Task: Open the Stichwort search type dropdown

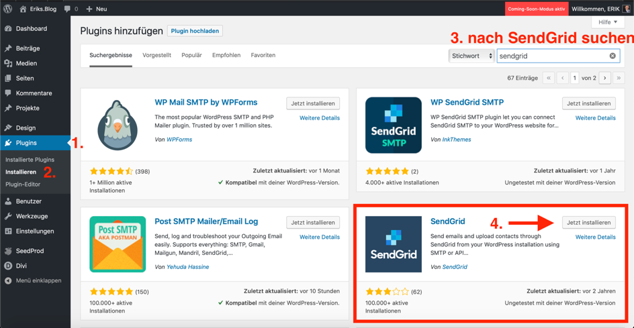Action: click(472, 56)
